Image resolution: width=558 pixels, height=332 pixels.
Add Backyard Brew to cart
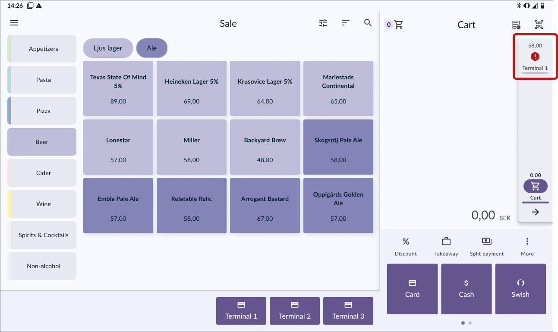click(265, 147)
